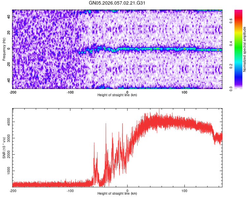247x197 pixels.
Task: Click the plot title GN05.2026.057.02.21.G31
Action: point(117,4)
